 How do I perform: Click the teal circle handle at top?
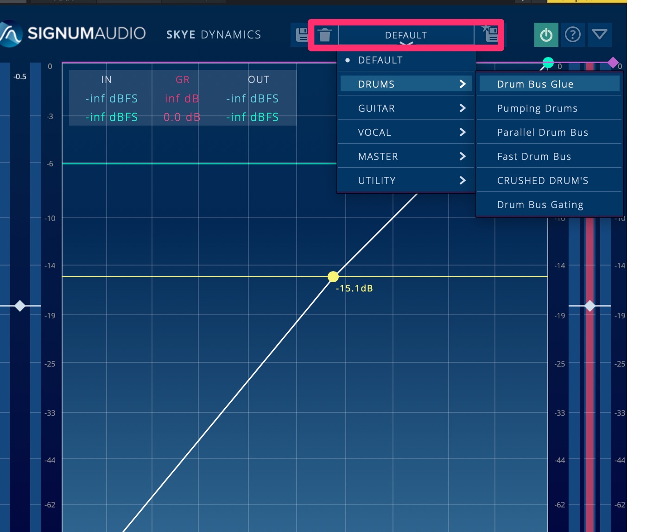[x=548, y=63]
